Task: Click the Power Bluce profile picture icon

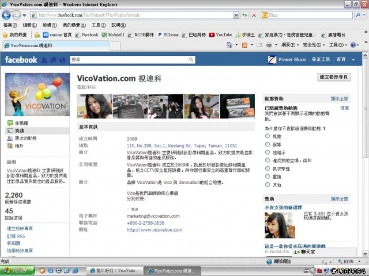Action: point(272,60)
